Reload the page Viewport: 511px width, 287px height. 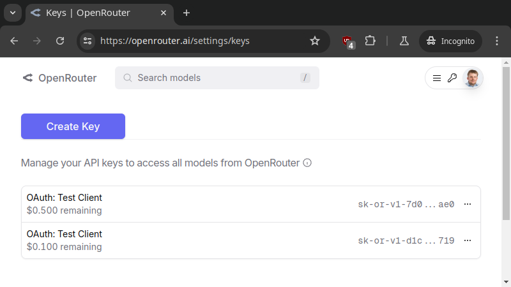(60, 41)
